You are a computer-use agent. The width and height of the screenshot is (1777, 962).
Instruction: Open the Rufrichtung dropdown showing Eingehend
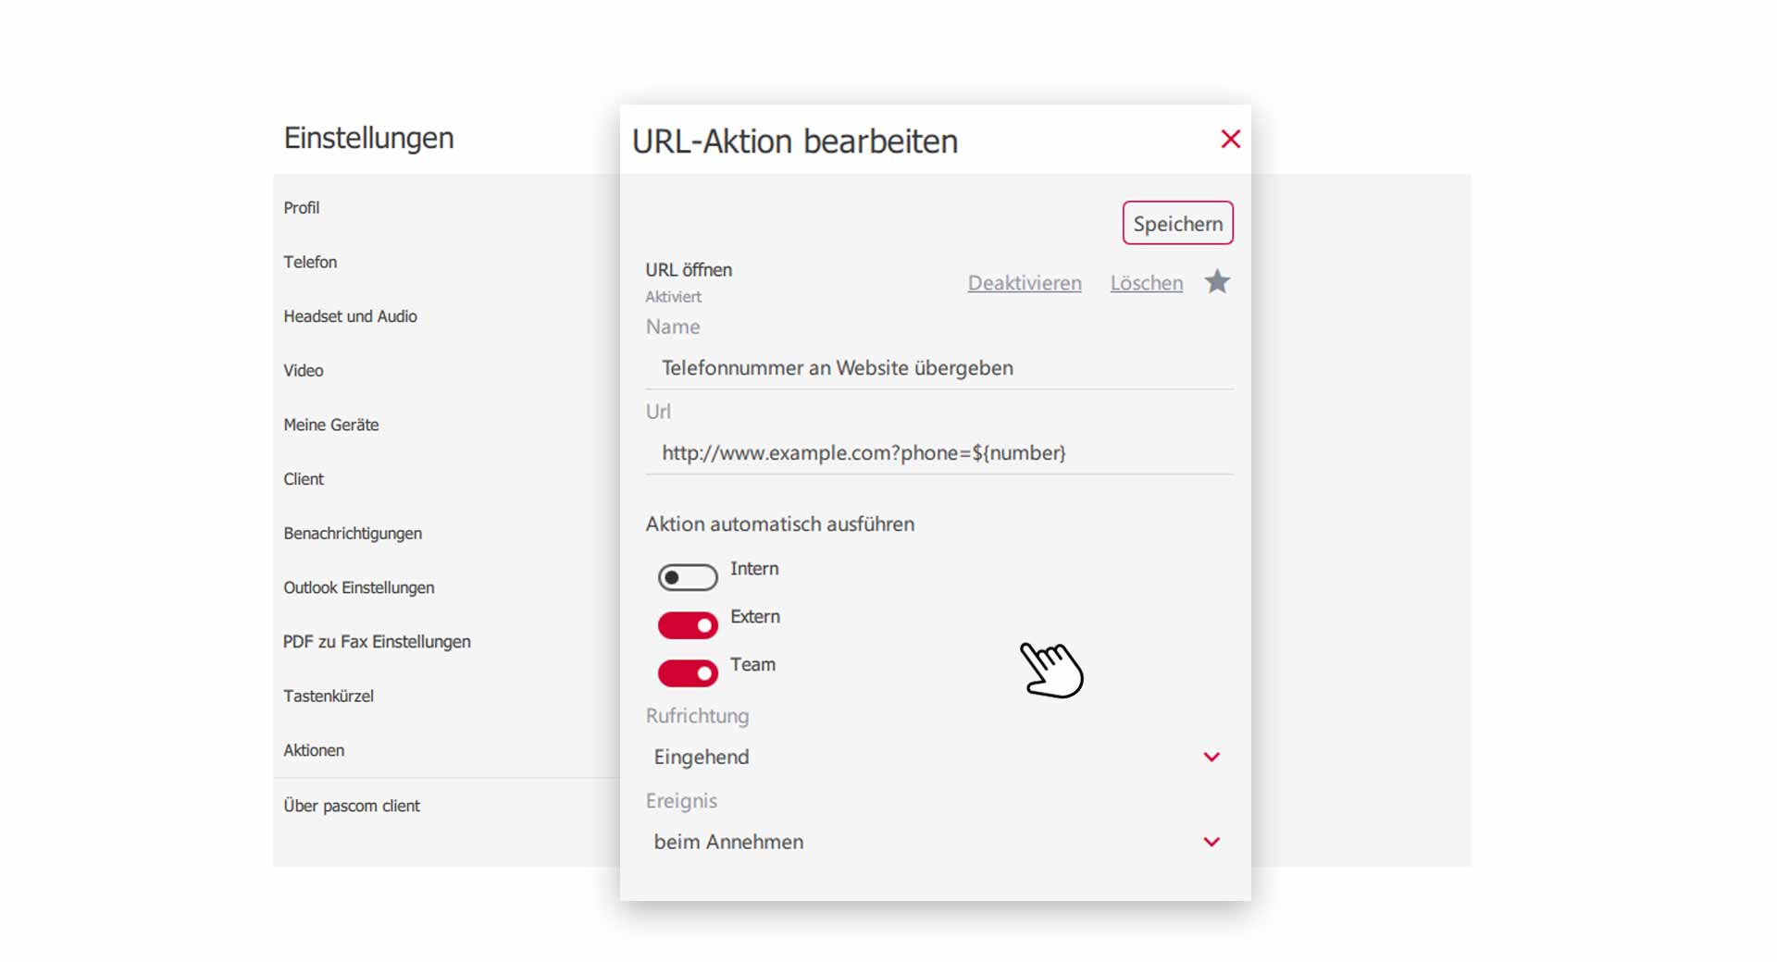coord(938,757)
